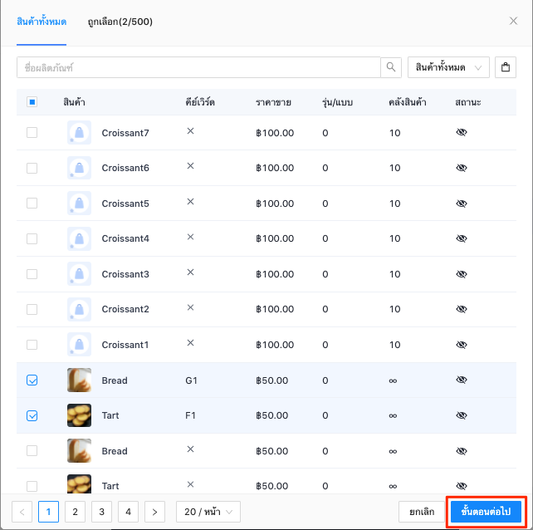Uncheck the selected Tart F1 checkbox
The width and height of the screenshot is (533, 530).
32,415
